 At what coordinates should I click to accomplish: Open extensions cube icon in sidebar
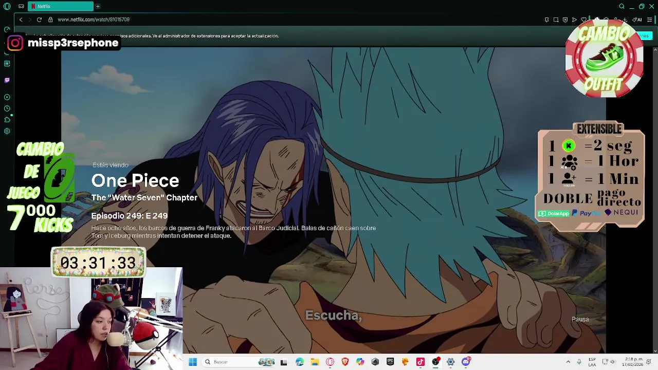tap(7, 120)
